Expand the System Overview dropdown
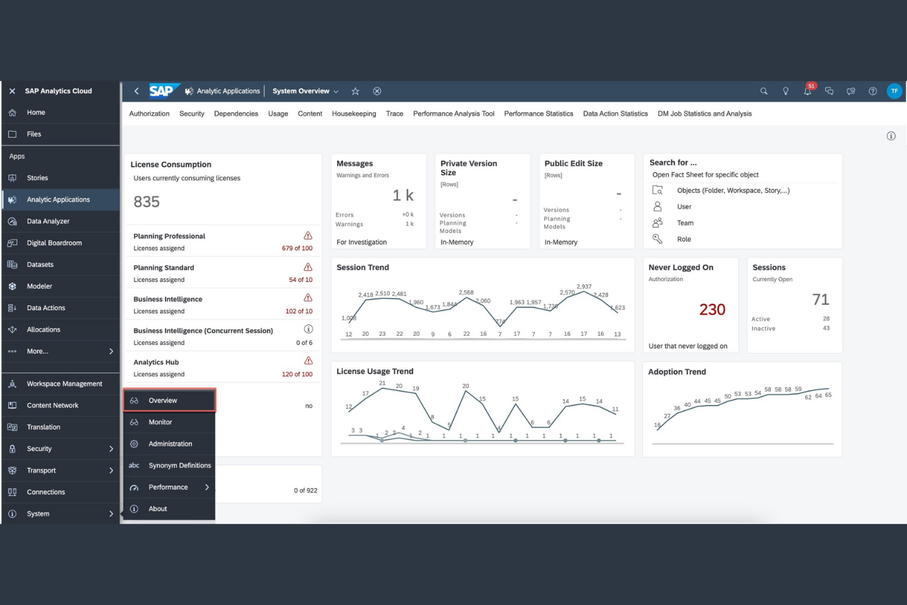907x605 pixels. click(336, 91)
